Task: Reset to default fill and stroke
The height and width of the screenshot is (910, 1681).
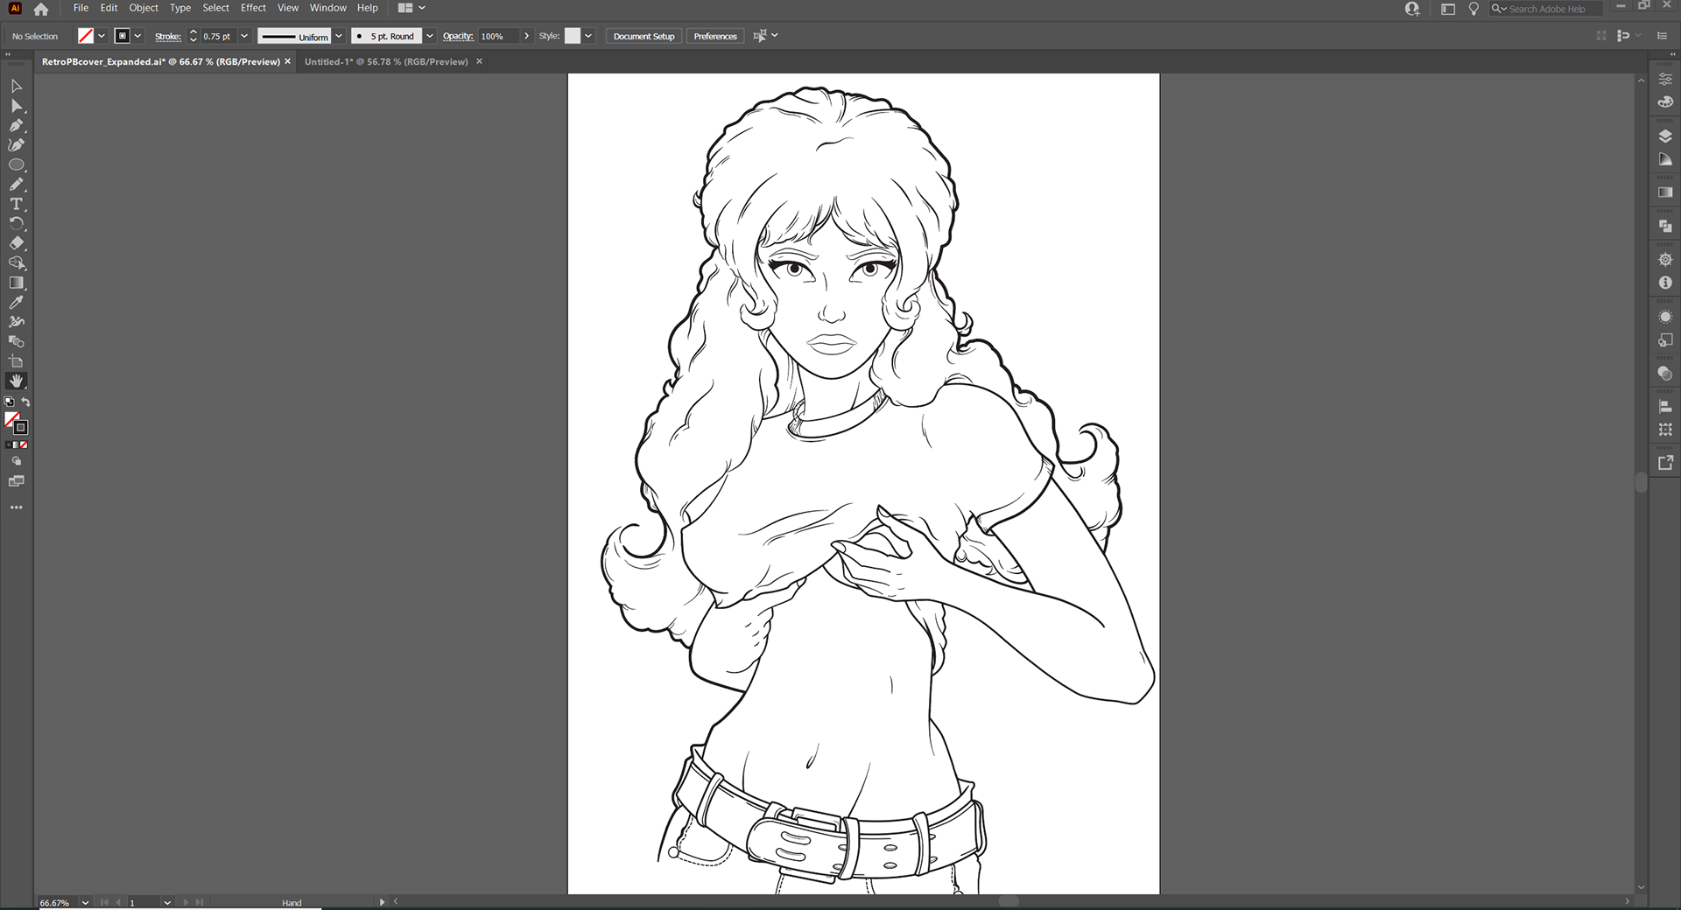Action: click(x=10, y=402)
